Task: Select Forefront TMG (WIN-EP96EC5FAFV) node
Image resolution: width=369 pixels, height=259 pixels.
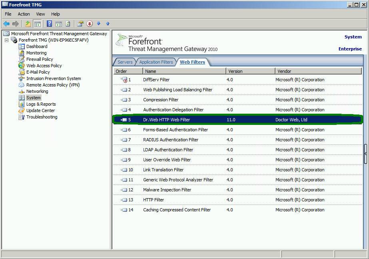Action: (x=54, y=40)
